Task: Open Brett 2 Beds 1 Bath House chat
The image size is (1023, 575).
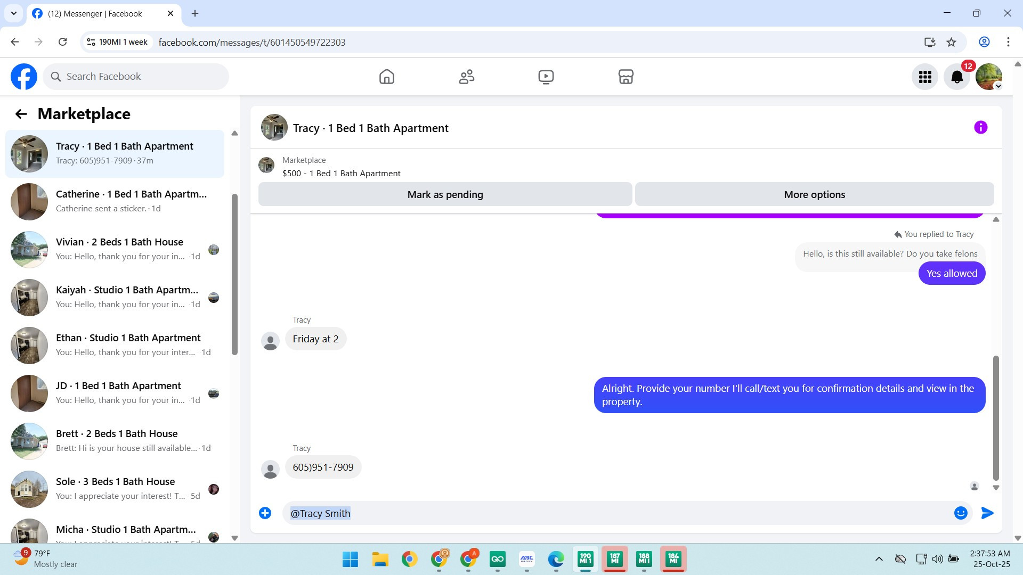Action: [115, 441]
